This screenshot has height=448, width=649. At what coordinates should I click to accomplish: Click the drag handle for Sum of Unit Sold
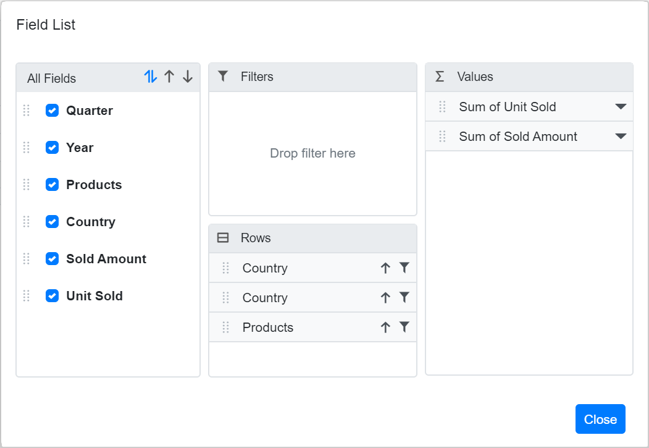pos(441,106)
